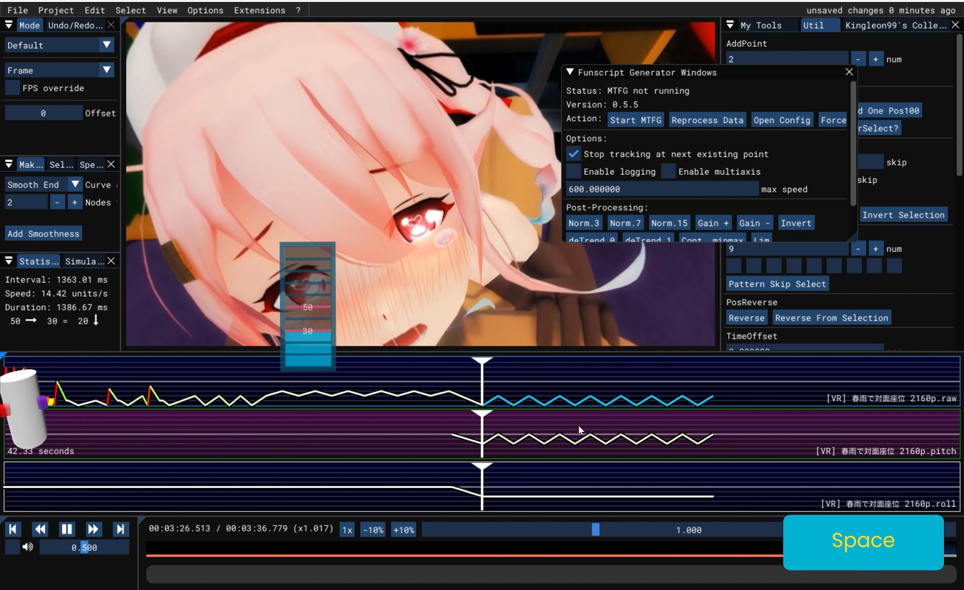Open the Options menu
This screenshot has height=590, width=964.
pyautogui.click(x=205, y=10)
